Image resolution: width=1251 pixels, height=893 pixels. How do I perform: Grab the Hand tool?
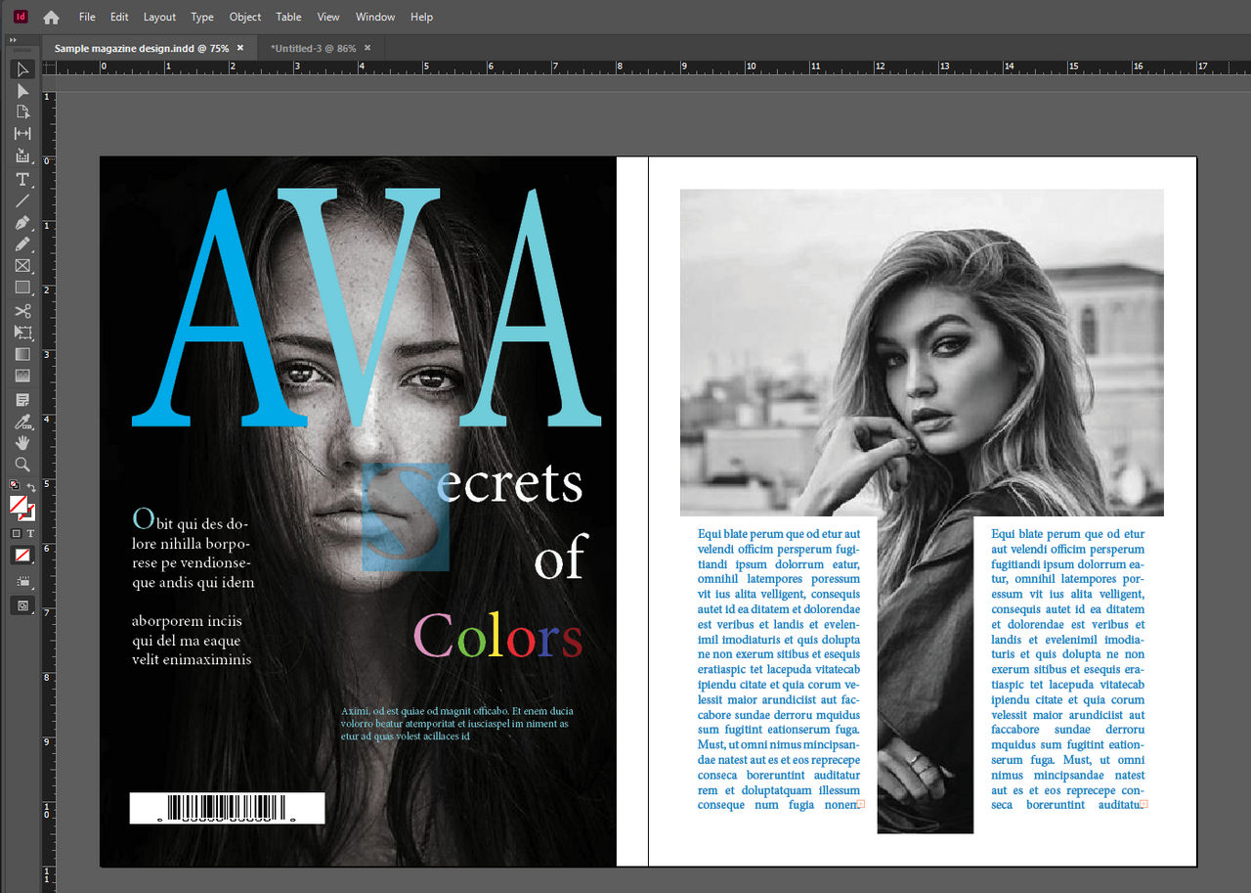[x=22, y=443]
